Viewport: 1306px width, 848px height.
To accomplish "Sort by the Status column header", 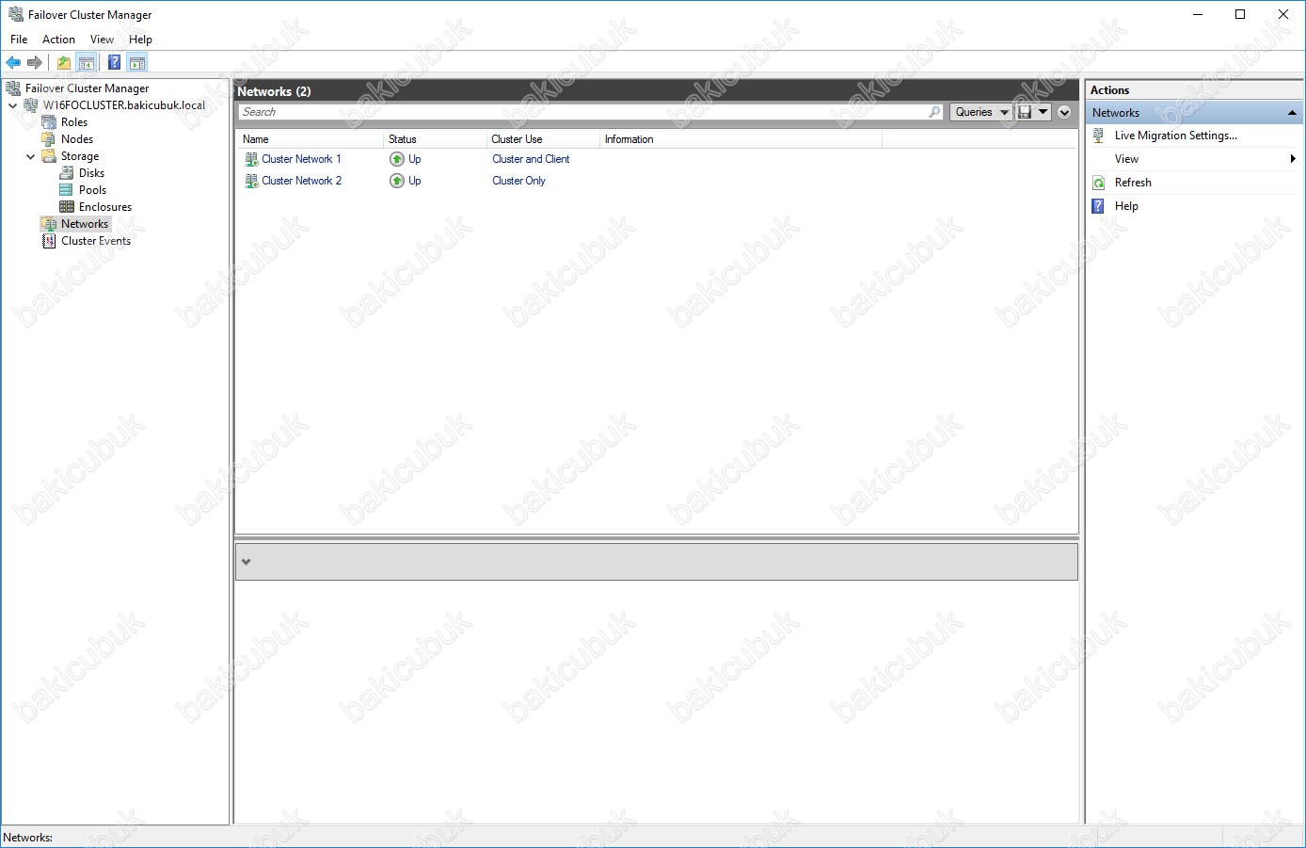I will (435, 139).
